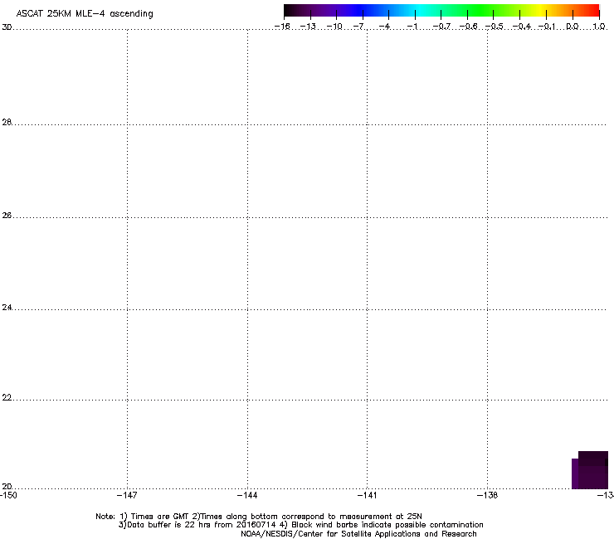Screen dimensions: 614x539
Task: Click the NOAA/NESDIS credit line
Action: [358, 534]
